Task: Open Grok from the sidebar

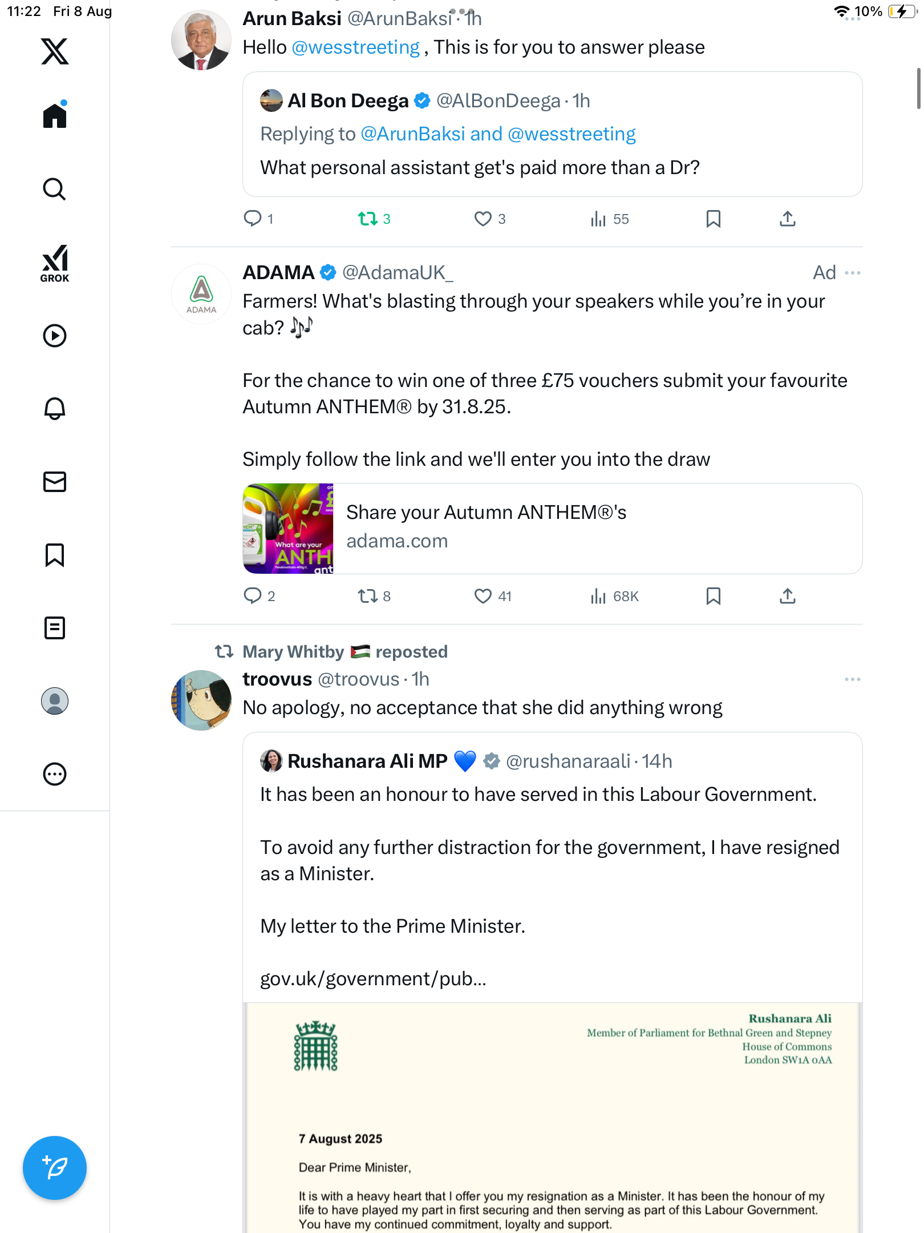Action: click(55, 263)
